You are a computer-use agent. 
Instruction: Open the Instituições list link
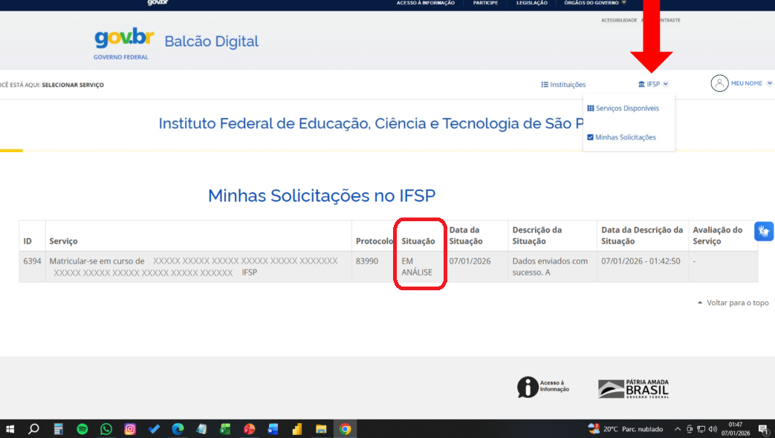coord(563,85)
